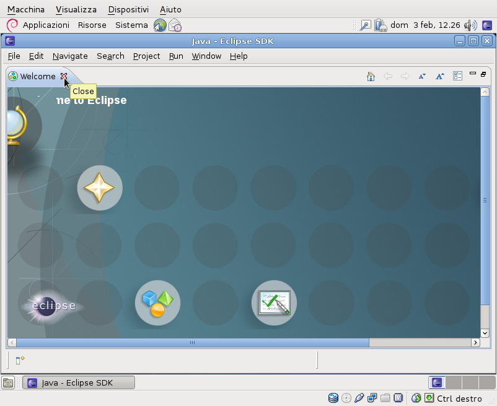This screenshot has height=406, width=497.
Task: Open the Samples shapes icon
Action: [157, 303]
